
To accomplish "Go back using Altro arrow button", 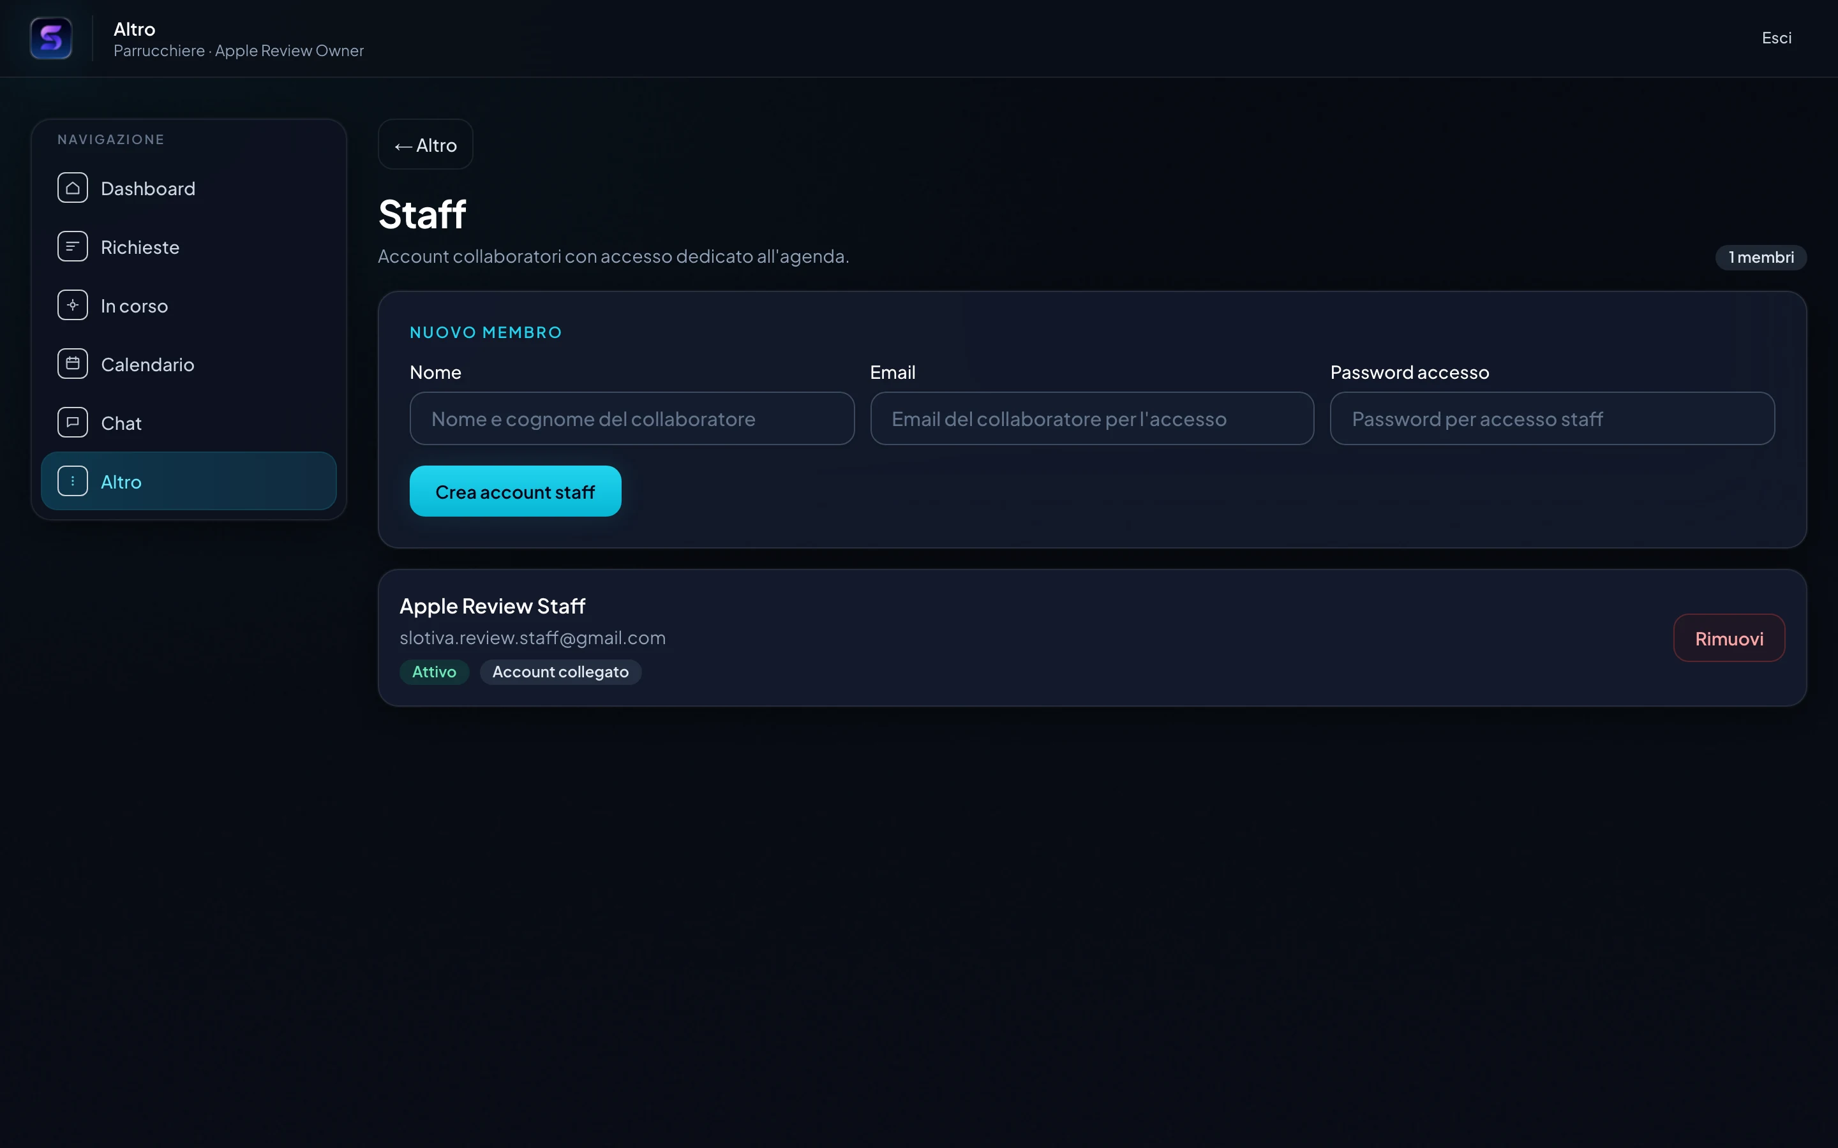I will (x=425, y=144).
